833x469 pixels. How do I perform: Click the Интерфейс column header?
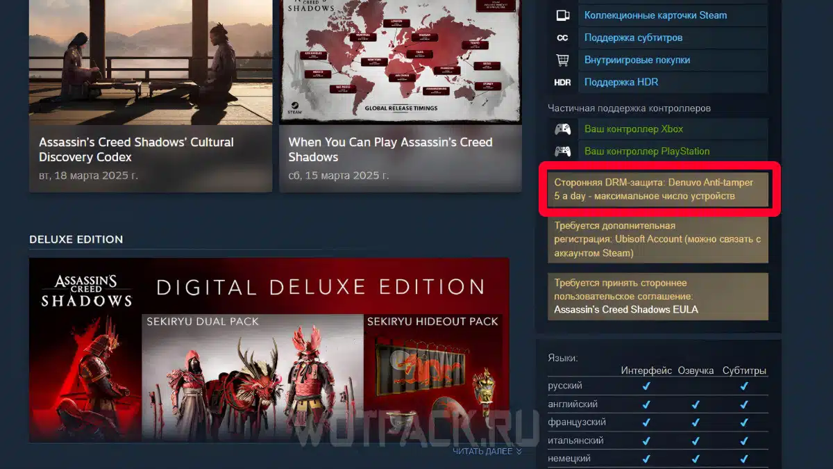646,370
